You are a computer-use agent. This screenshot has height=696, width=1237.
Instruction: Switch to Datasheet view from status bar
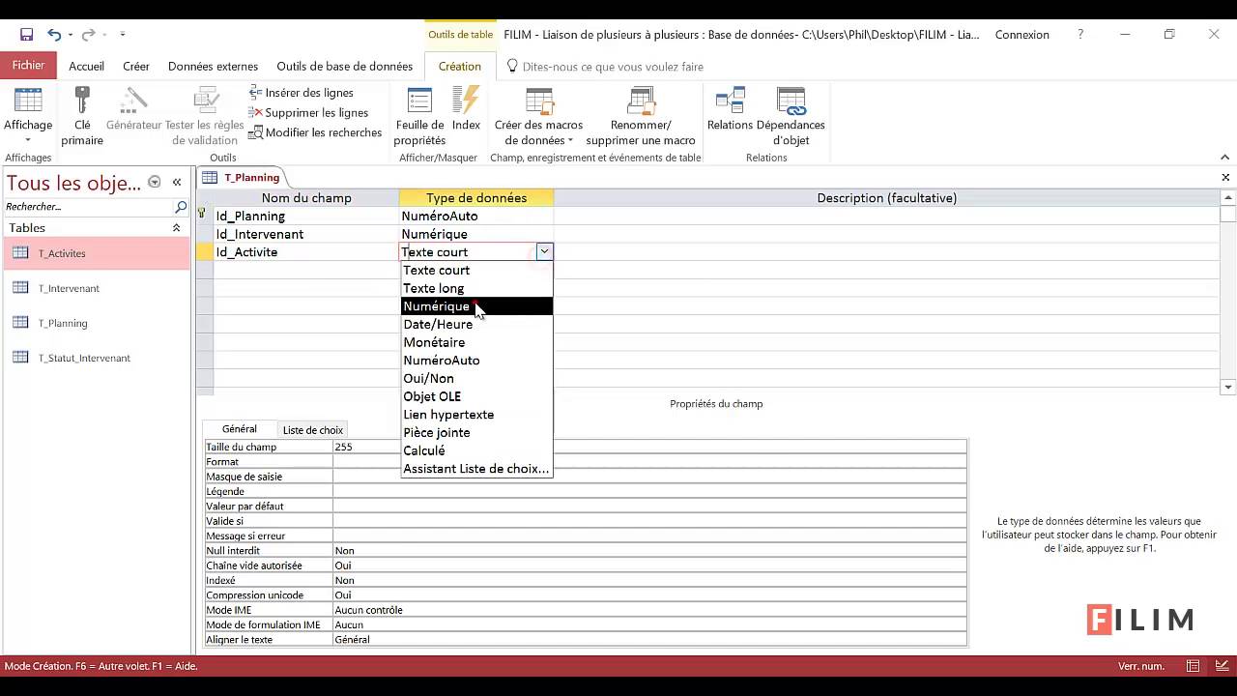tap(1194, 666)
